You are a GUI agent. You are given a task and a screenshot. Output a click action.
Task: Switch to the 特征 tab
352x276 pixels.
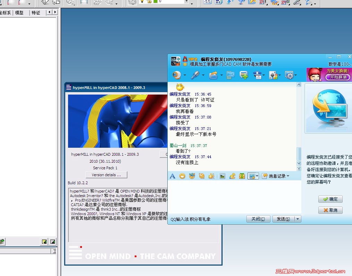[36, 13]
